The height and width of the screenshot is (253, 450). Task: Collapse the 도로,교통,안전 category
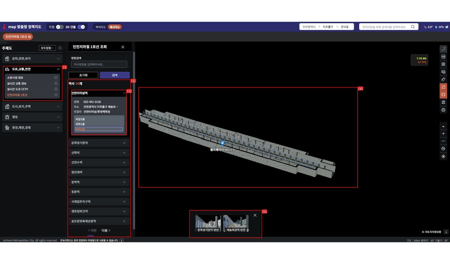pos(58,69)
